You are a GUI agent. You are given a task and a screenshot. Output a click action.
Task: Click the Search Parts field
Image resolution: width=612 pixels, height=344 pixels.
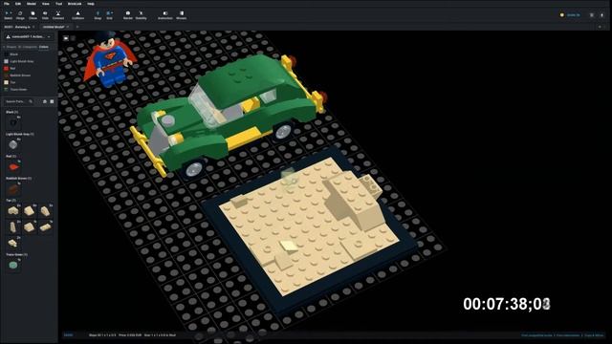click(18, 101)
